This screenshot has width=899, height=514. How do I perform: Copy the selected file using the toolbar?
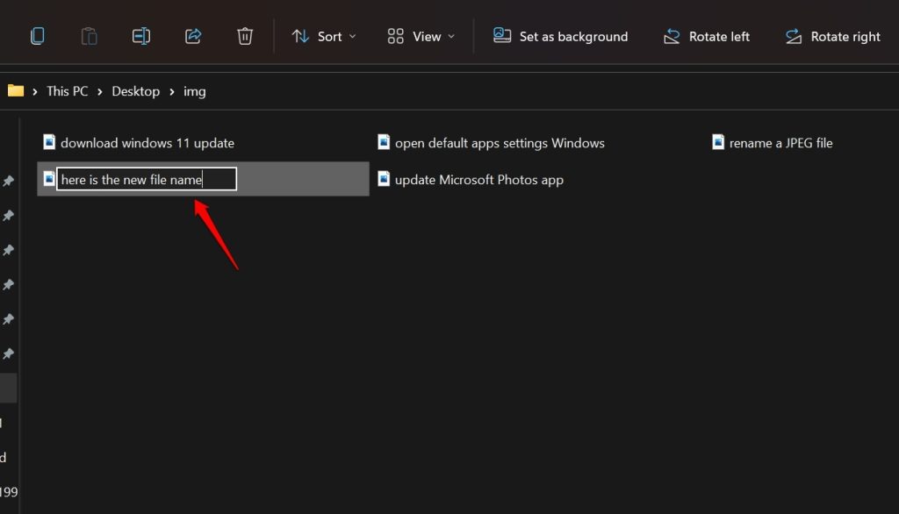click(37, 36)
